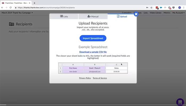Open Campaigns in the top navigation
186x106 pixels.
pyautogui.click(x=127, y=13)
